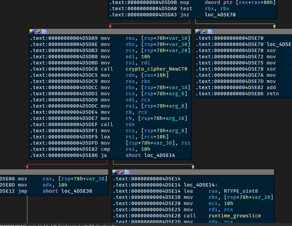Click RTYPE_uint8 operand

click(241, 191)
